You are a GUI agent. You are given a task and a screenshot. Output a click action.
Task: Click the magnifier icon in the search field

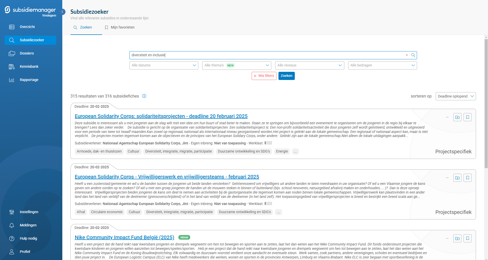point(413,55)
